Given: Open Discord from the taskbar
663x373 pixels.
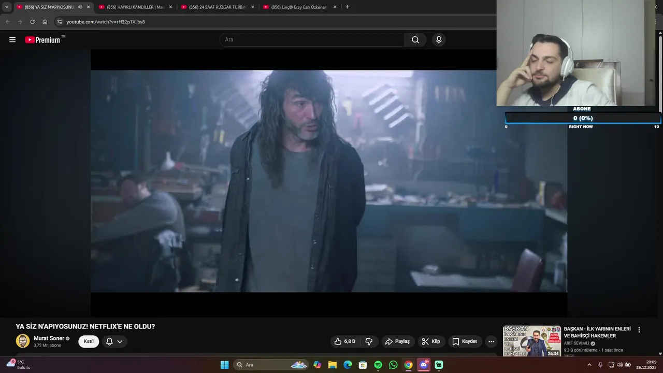Looking at the screenshot, I should pyautogui.click(x=424, y=365).
